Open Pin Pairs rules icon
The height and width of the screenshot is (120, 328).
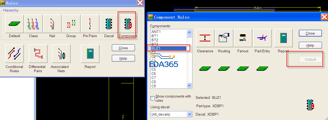[90, 24]
